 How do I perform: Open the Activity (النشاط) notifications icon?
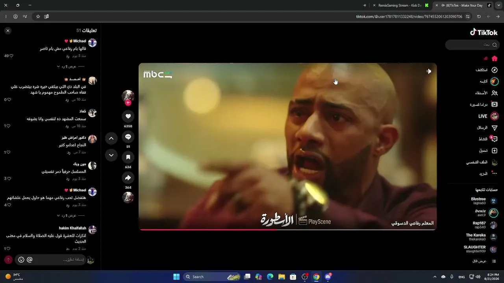[495, 139]
